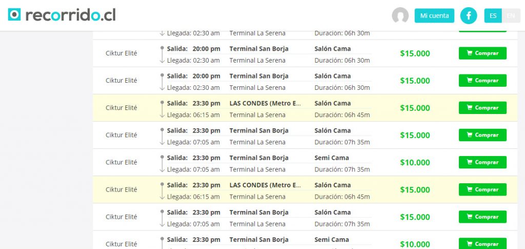525x249 pixels.
Task: Buy the last San Borja Salón Cama 07h 35m trip
Action: coord(482,217)
